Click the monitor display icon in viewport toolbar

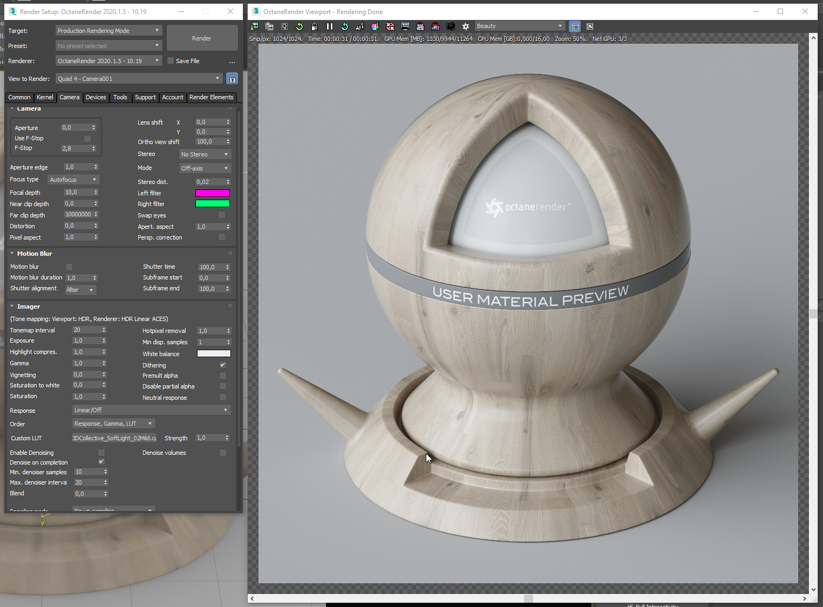[x=405, y=26]
